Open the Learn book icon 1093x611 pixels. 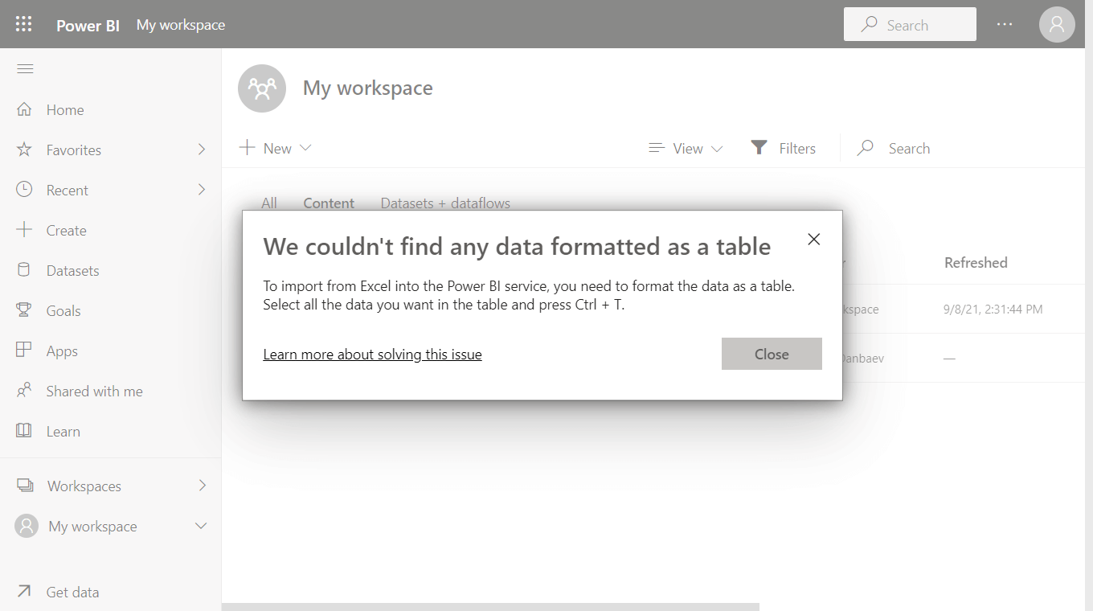pyautogui.click(x=24, y=431)
